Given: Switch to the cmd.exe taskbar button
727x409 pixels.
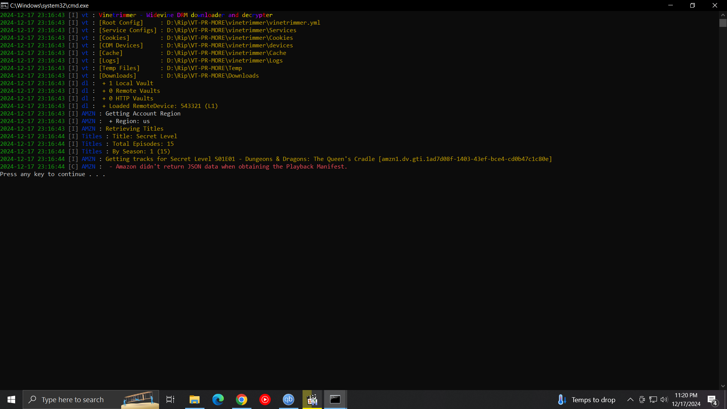Looking at the screenshot, I should coord(335,400).
